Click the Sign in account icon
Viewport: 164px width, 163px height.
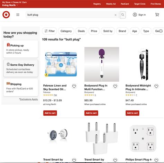[x=135, y=15]
